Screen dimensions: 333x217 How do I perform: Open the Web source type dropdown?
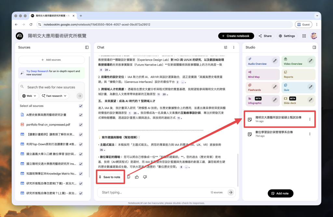click(29, 96)
